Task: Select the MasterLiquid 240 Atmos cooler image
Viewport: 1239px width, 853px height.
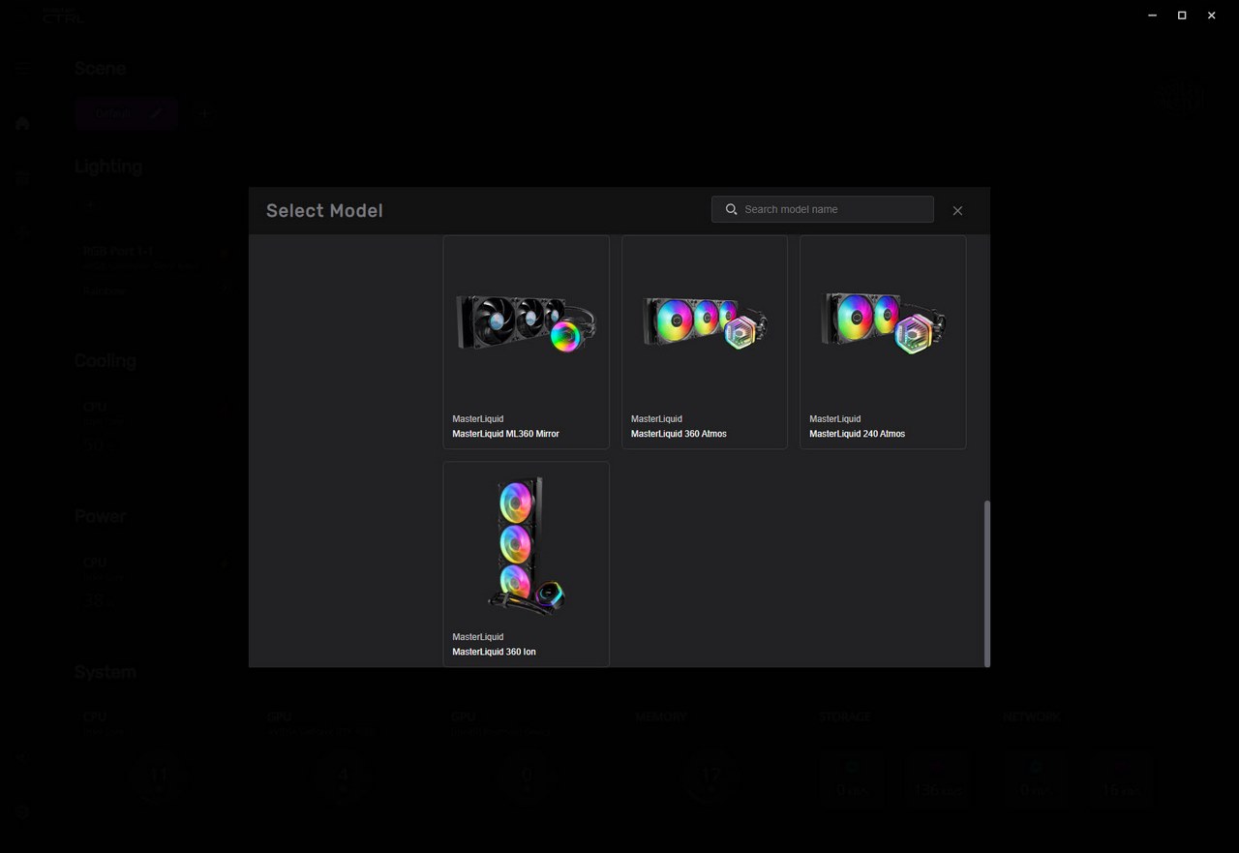Action: (883, 322)
